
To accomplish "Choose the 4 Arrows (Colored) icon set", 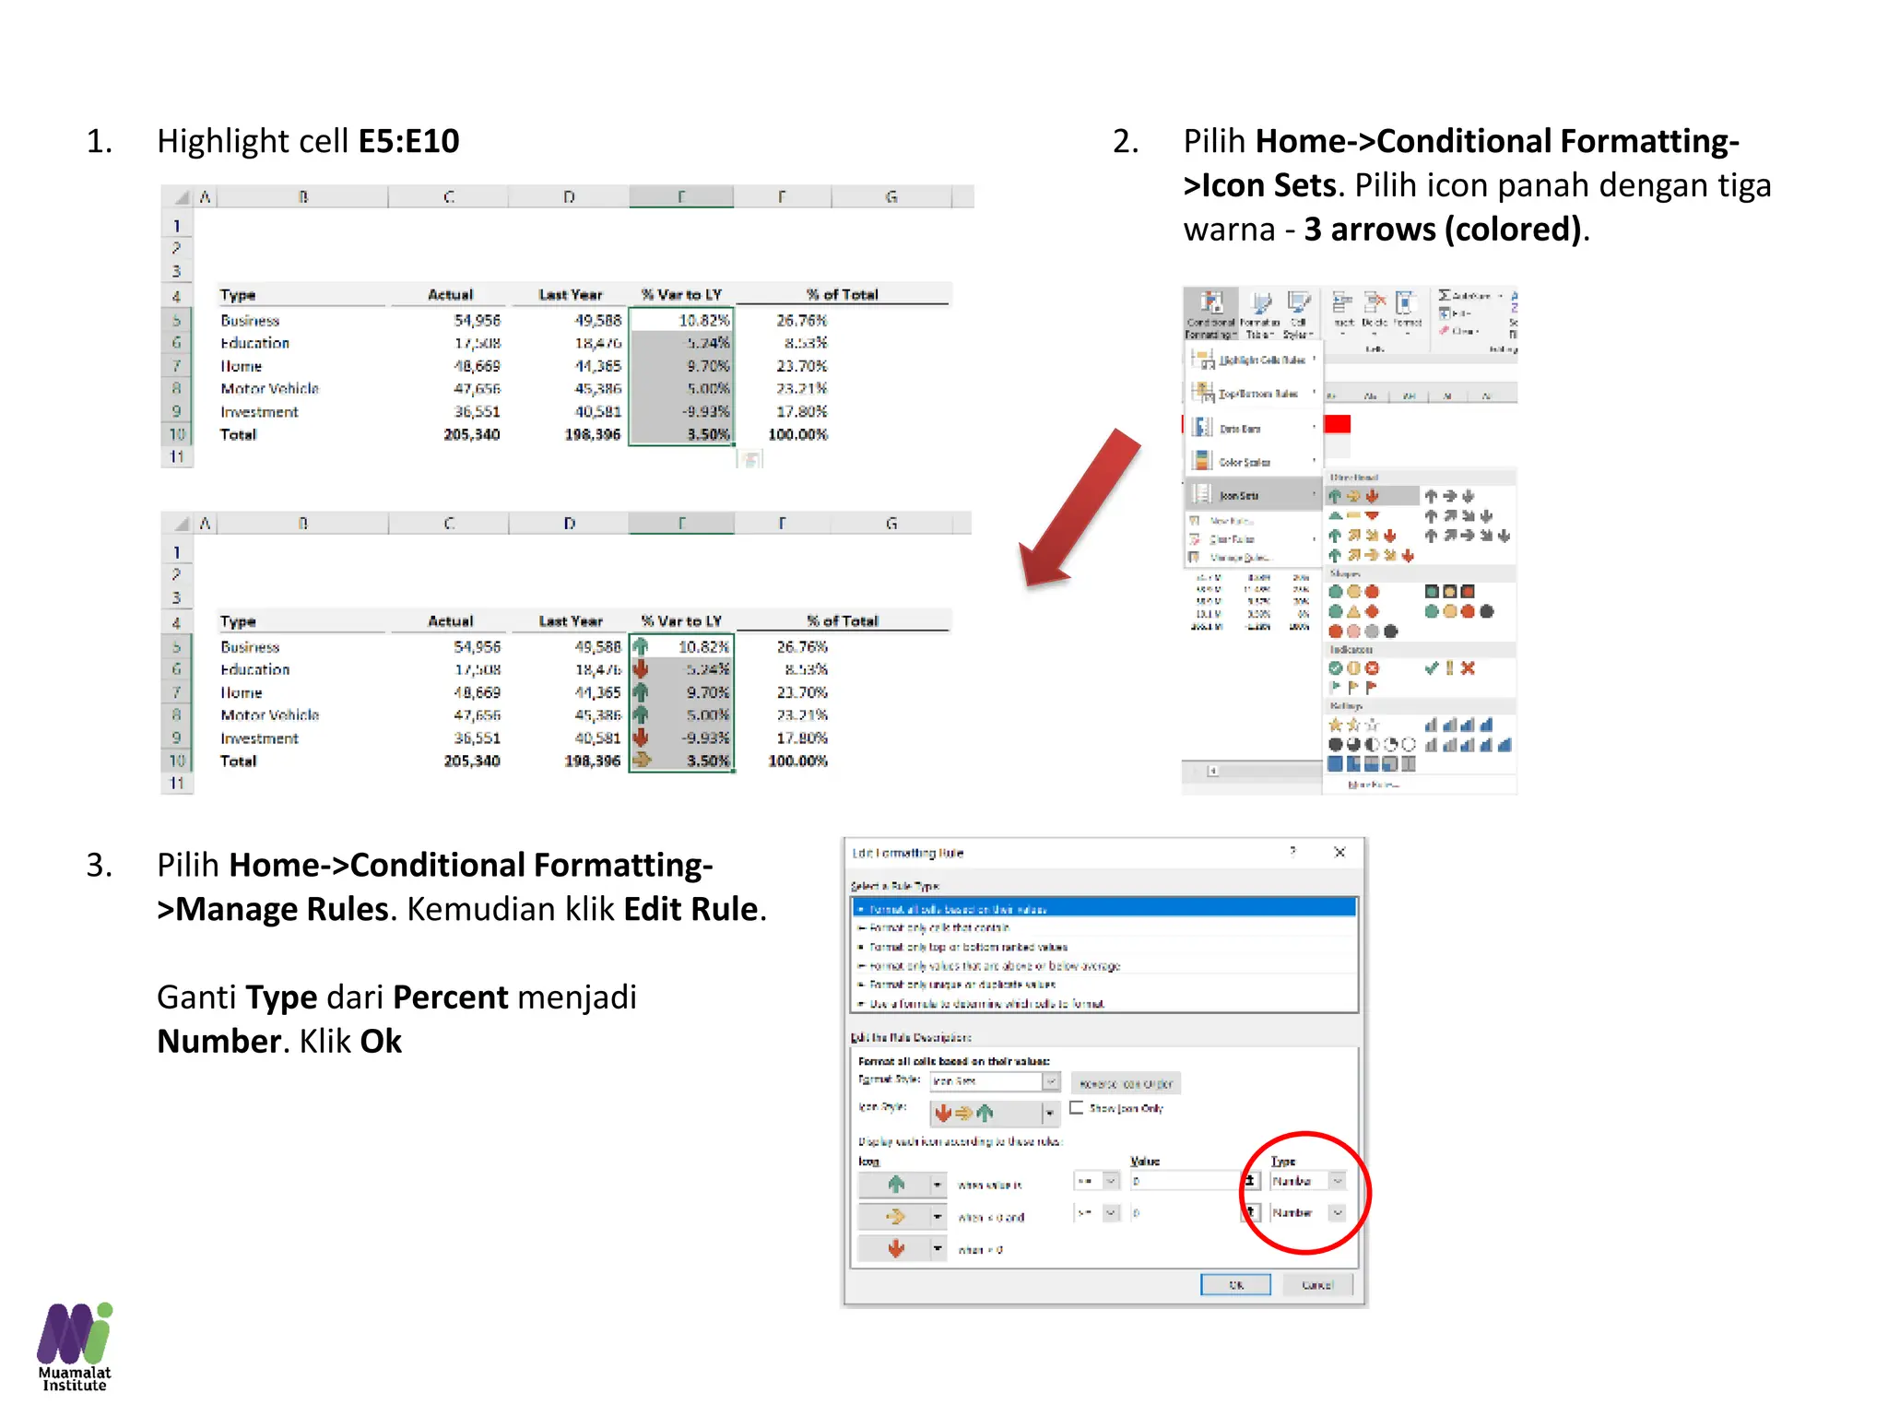I will point(1363,536).
